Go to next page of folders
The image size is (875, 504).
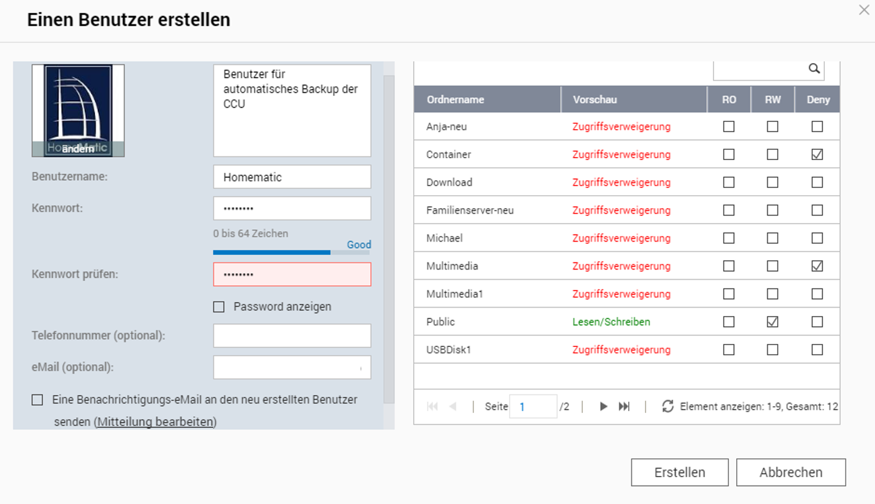tap(603, 406)
